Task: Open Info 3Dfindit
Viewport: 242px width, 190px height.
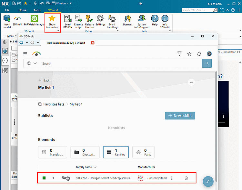Action: tap(165, 22)
